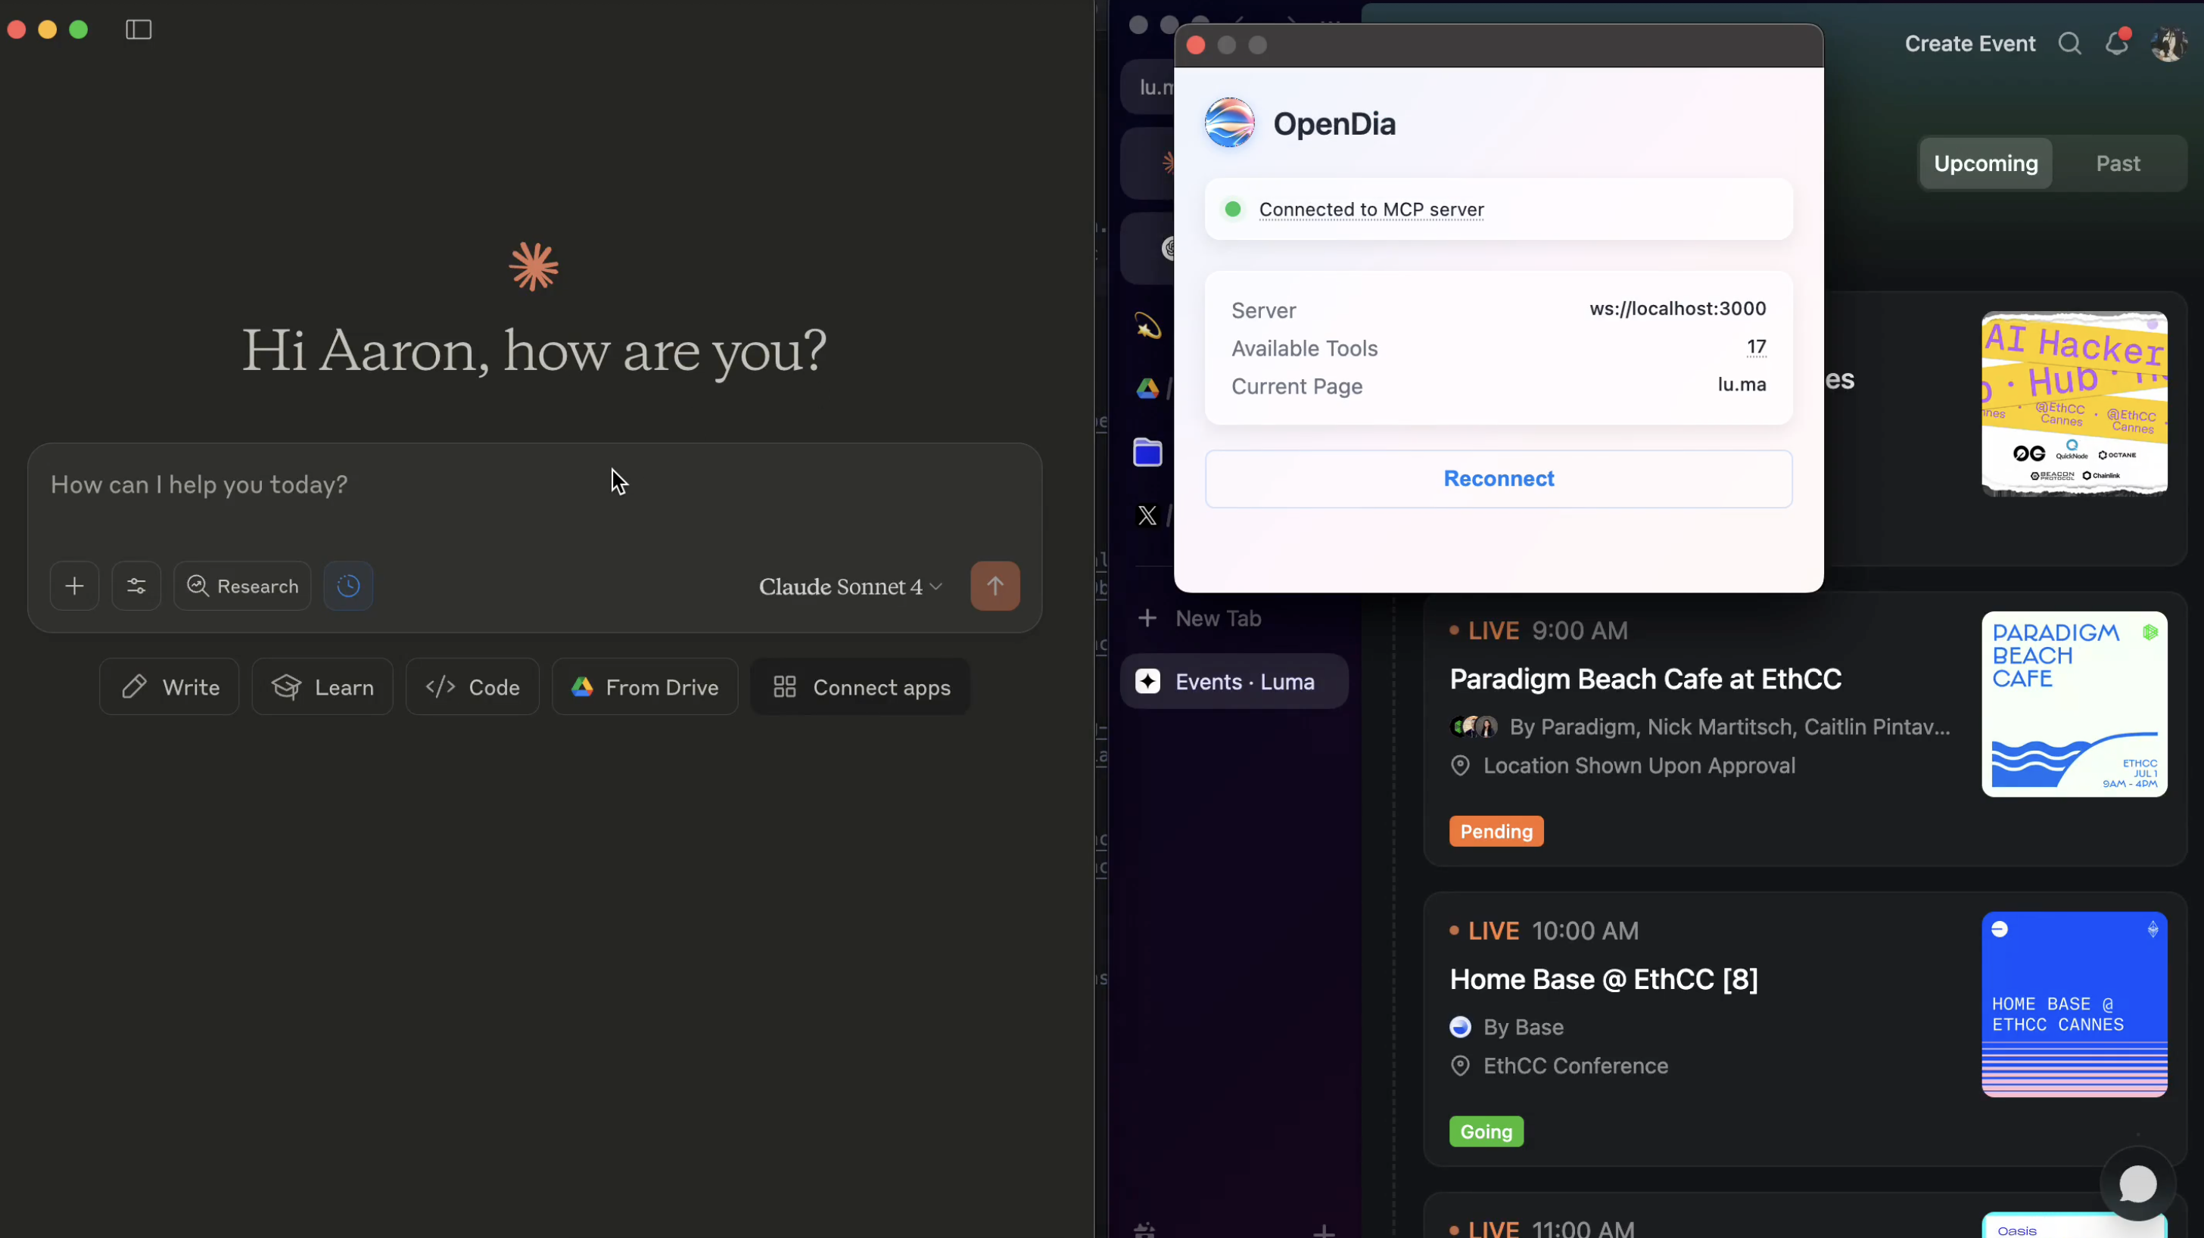Select the Events · Luma tab
Screen dimensions: 2204x1238
[1234, 682]
